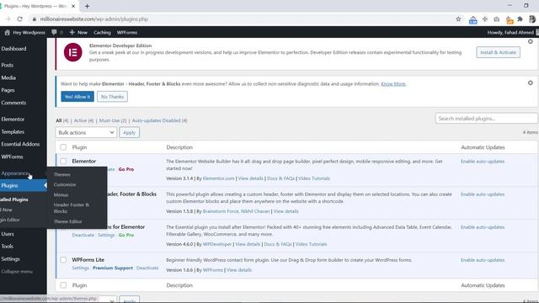Click the No Thanks button
The height and width of the screenshot is (303, 539).
112,97
